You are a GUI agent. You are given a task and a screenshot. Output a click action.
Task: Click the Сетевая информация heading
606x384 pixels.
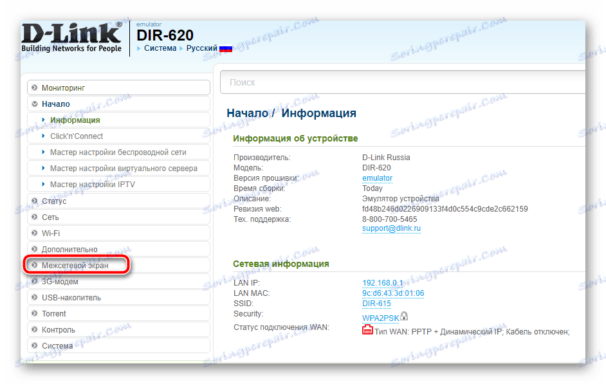[x=281, y=264]
